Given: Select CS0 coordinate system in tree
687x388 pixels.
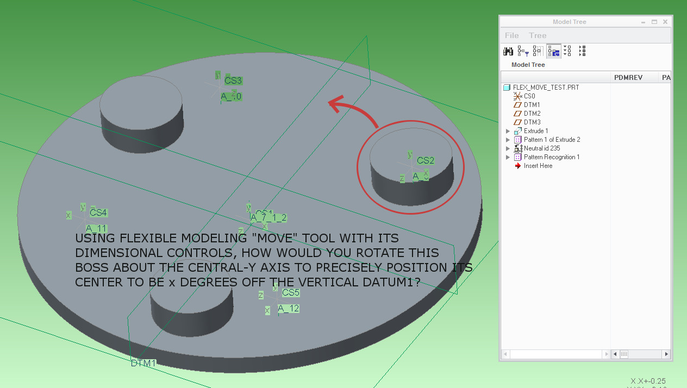Looking at the screenshot, I should (x=529, y=96).
